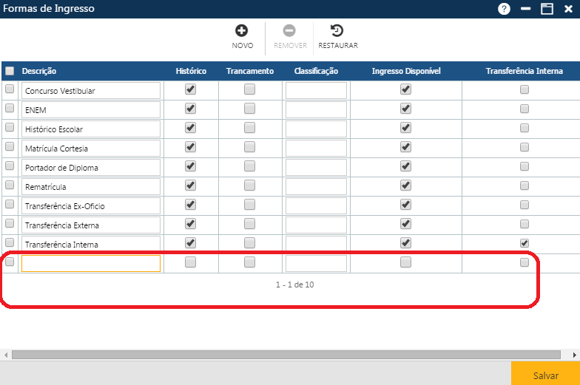Minimize the Formas de Ingresso window
The image size is (580, 385).
point(525,9)
